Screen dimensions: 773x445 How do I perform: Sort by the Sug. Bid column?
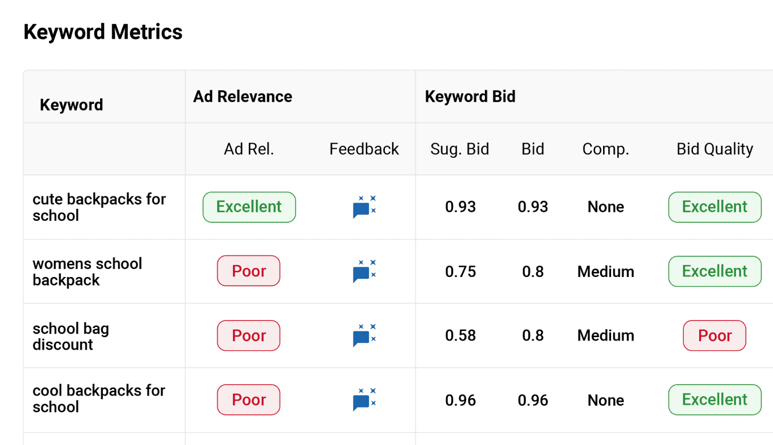point(460,149)
